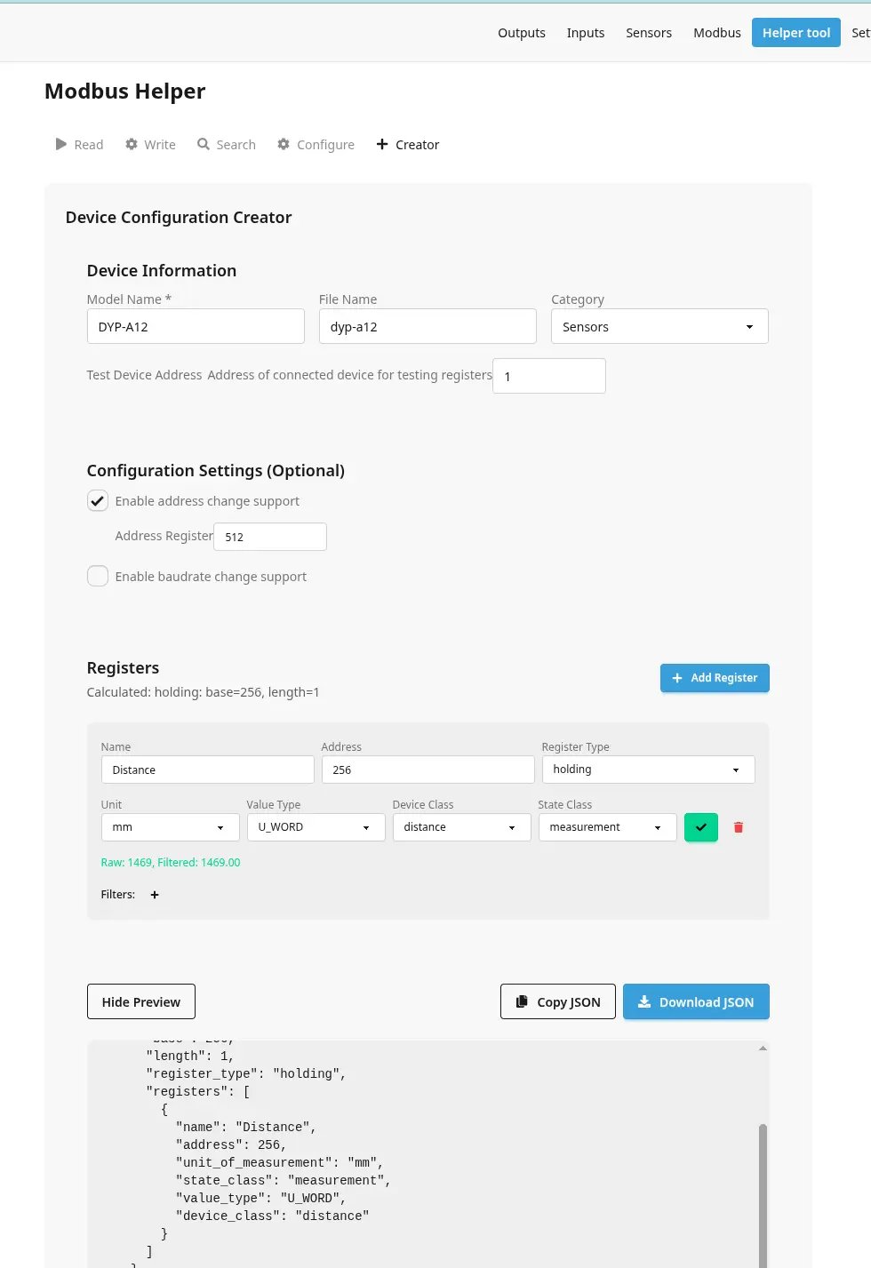
Task: Open the State Class dropdown showing measurement
Action: 607,827
